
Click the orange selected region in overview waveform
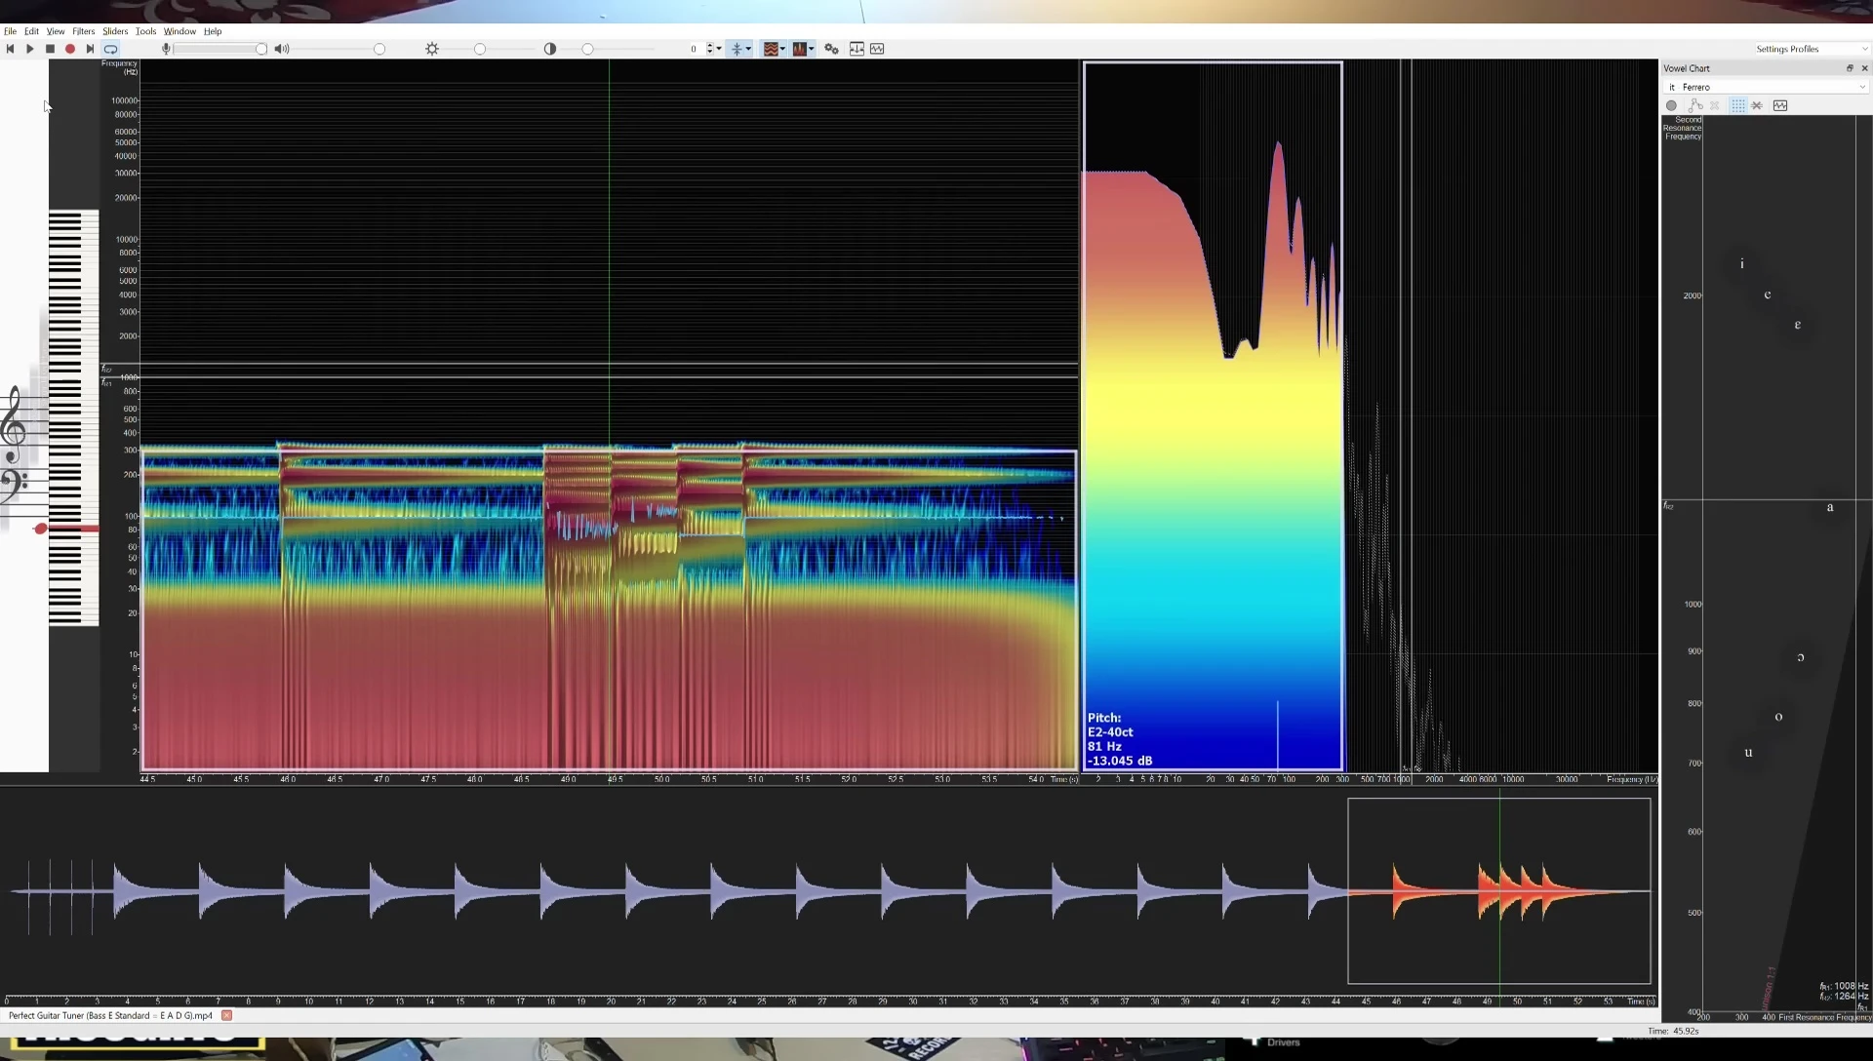pos(1498,891)
